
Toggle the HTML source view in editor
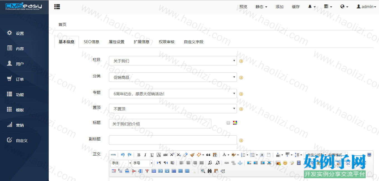tap(113, 155)
